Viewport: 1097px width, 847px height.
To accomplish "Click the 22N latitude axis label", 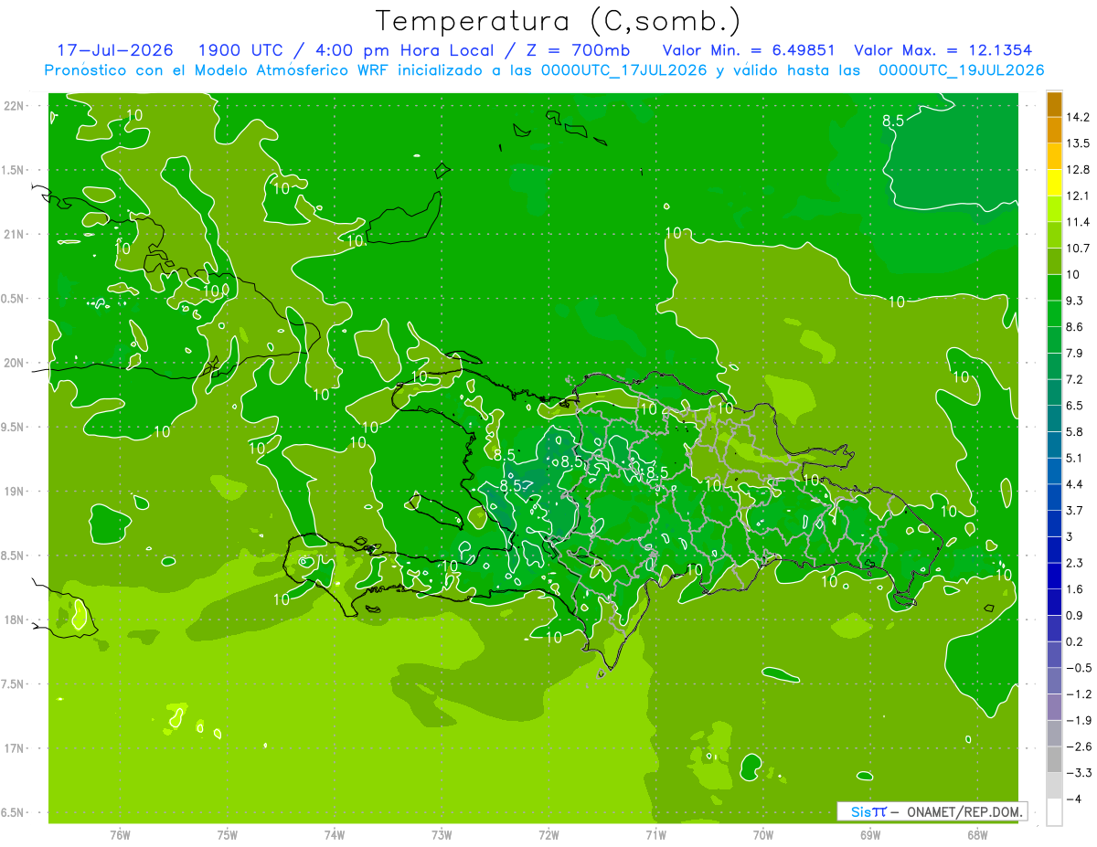I will pyautogui.click(x=15, y=106).
